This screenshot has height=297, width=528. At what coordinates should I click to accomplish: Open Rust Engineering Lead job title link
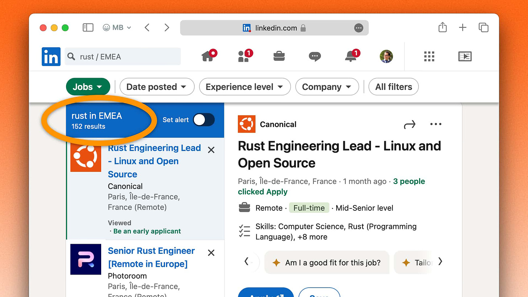[x=154, y=161]
